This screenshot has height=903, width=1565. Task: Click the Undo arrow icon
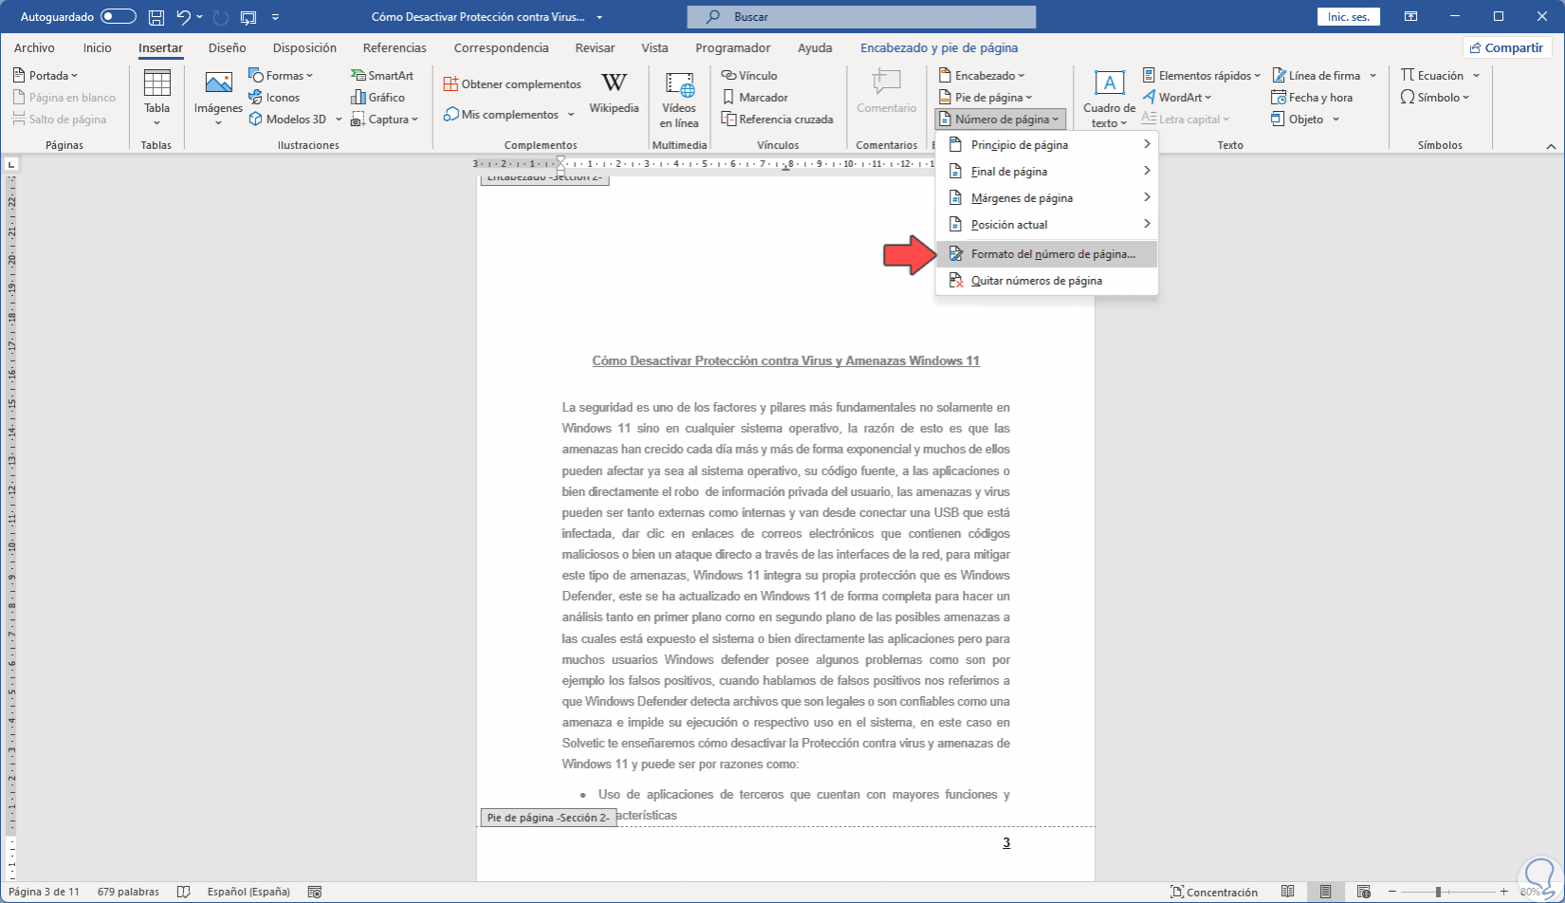pyautogui.click(x=184, y=17)
